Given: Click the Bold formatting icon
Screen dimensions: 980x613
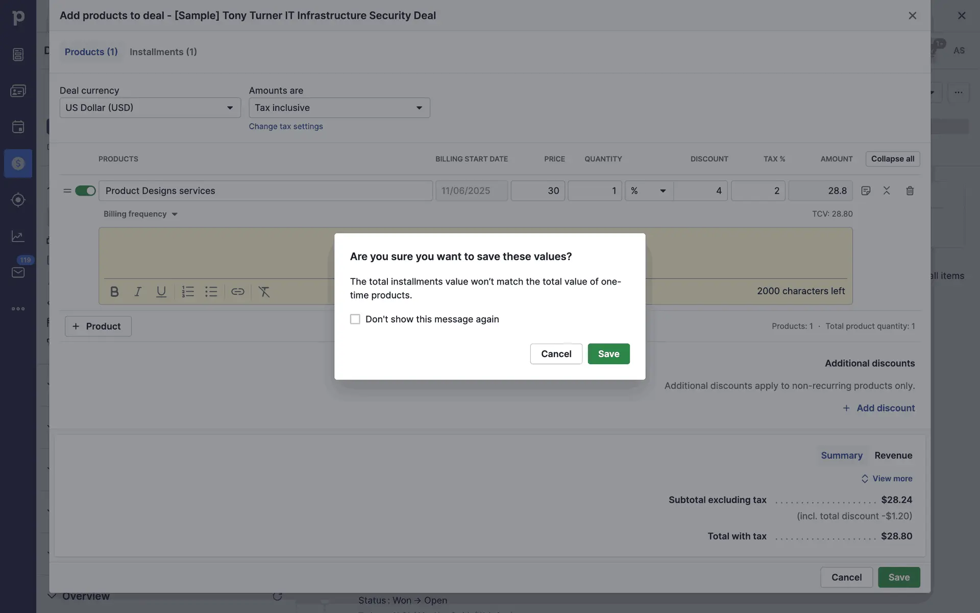Looking at the screenshot, I should pyautogui.click(x=114, y=292).
